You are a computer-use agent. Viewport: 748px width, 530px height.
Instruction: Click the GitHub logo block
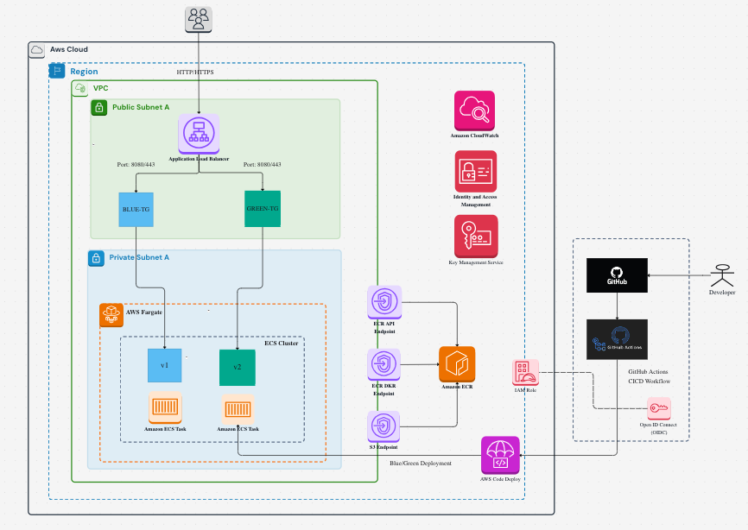point(617,275)
